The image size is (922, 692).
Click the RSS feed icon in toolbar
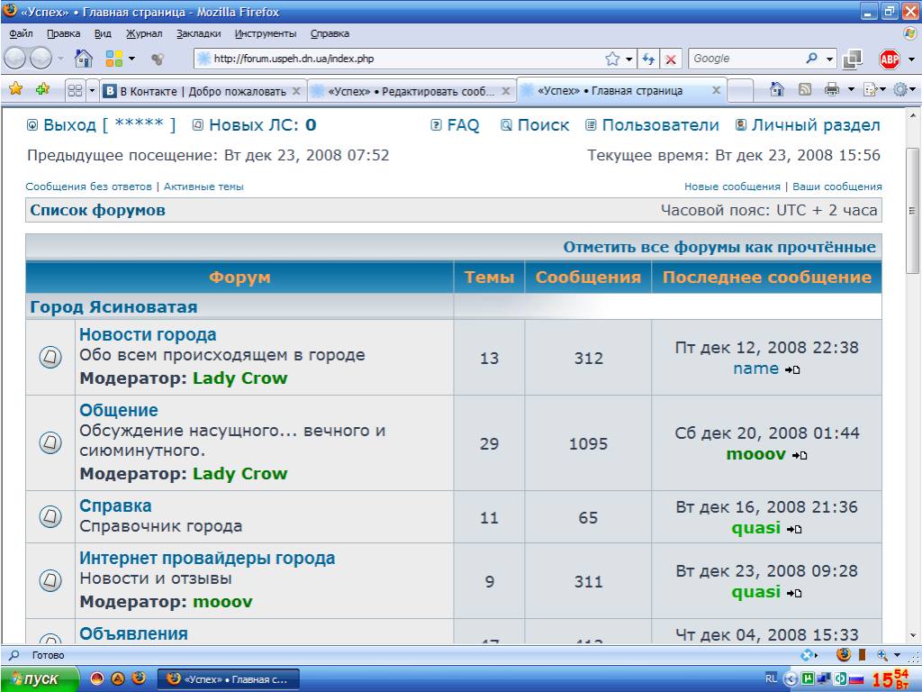[804, 90]
